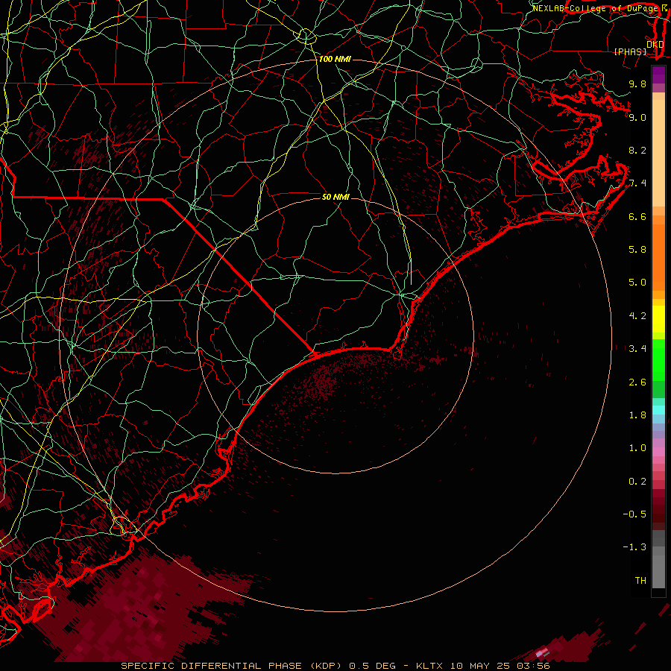Screen dimensions: 671x671
Task: Click the 0.2 value on color scale
Action: [637, 482]
